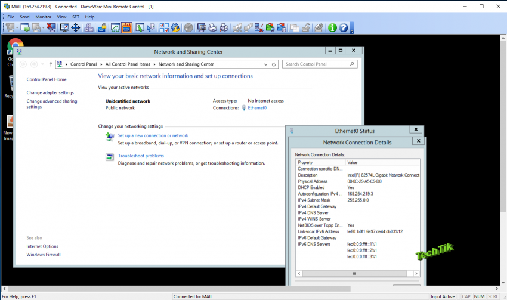Click the up arrow navigation button
This screenshot has width=507, height=300.
click(51, 64)
